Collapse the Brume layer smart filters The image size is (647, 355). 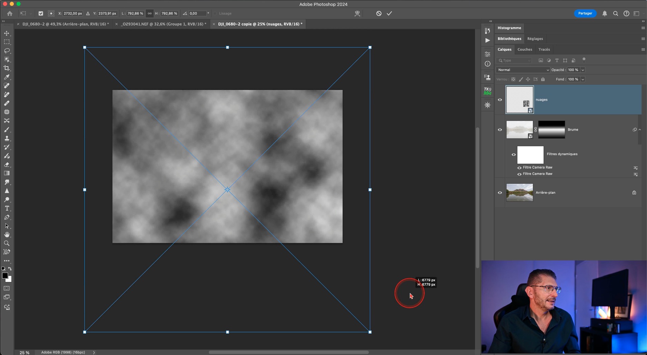(640, 130)
